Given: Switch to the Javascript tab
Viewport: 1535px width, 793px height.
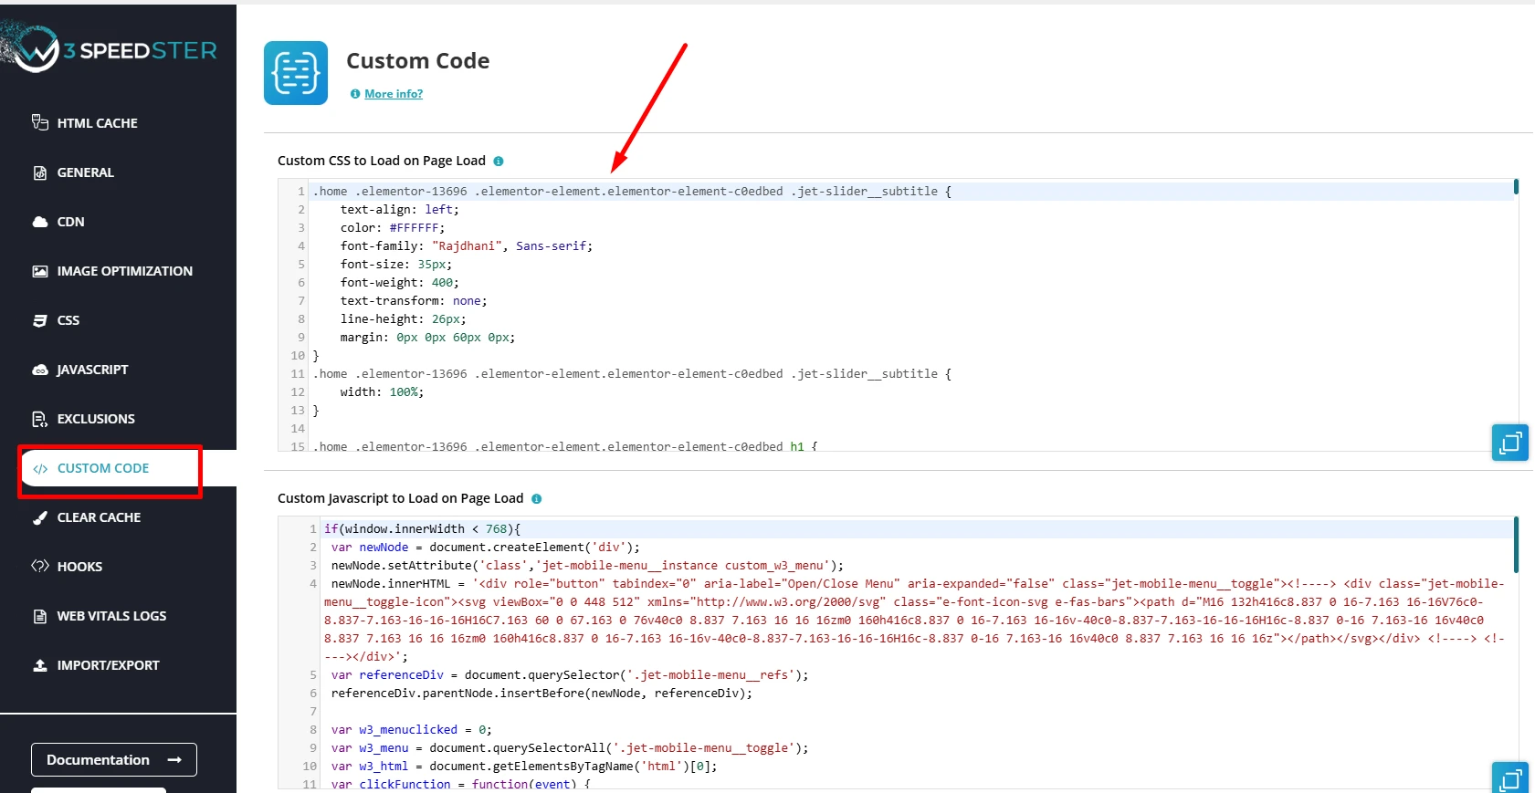Looking at the screenshot, I should (92, 370).
